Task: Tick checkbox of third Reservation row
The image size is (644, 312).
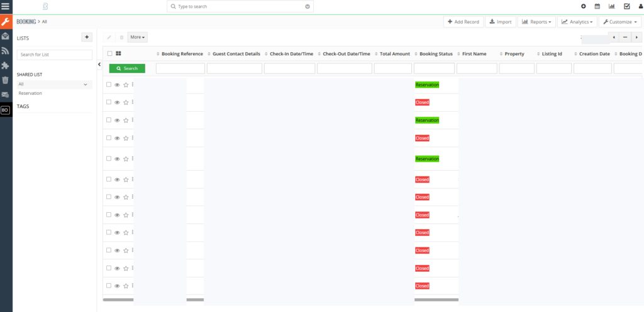Action: point(109,158)
